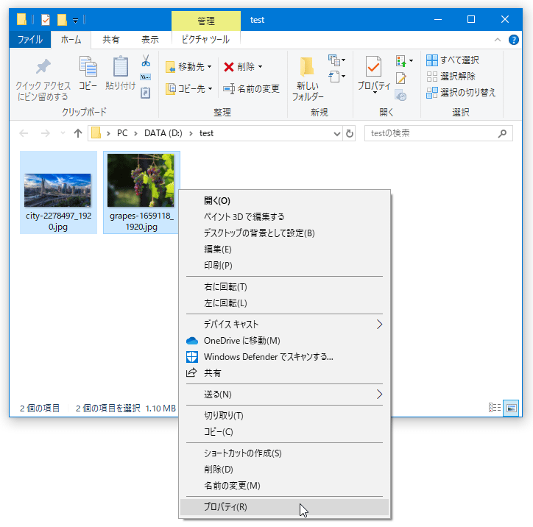Select OneDrive に移動(M)
533x527 pixels.
pyautogui.click(x=284, y=341)
